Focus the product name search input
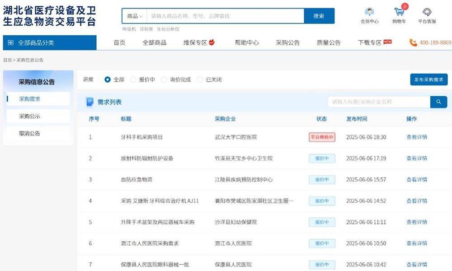Viewport: 452px width, 271px height. pos(226,16)
